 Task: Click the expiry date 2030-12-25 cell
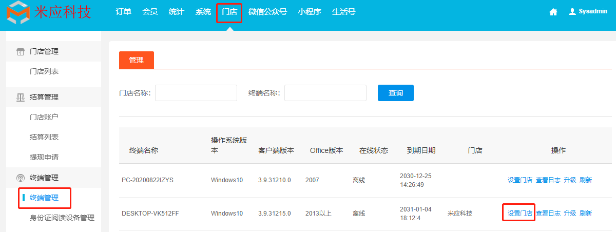pyautogui.click(x=416, y=180)
